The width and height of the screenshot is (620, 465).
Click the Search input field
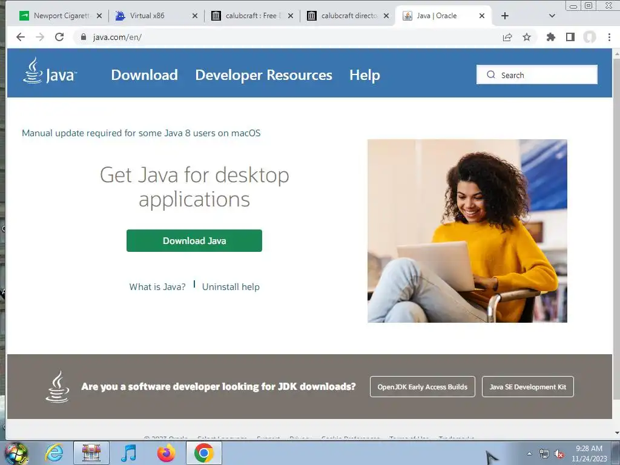click(536, 74)
